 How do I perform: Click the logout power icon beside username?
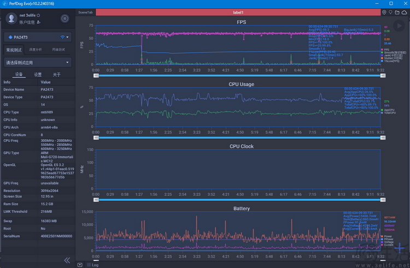(38, 15)
